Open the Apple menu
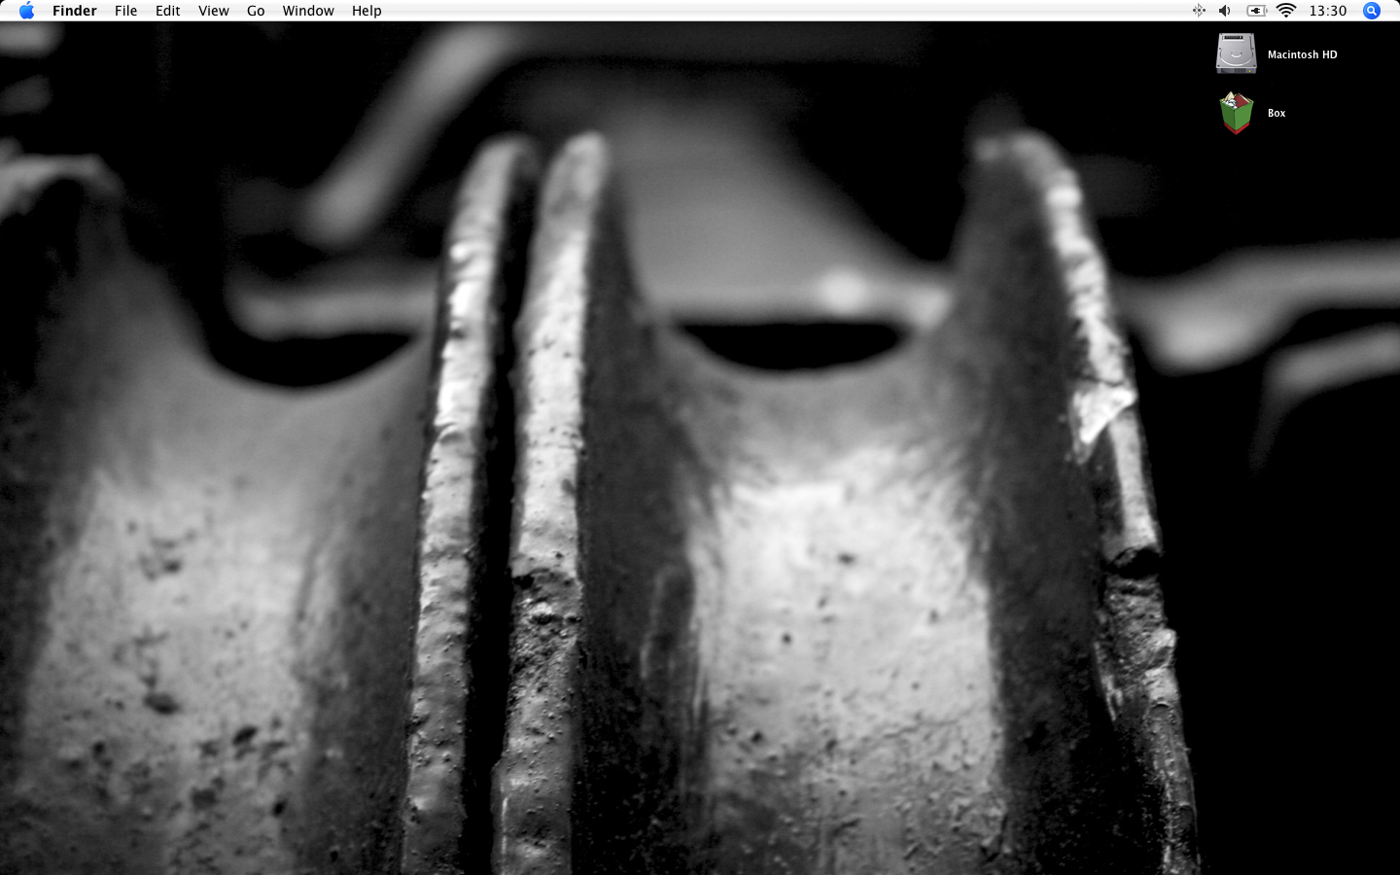Viewport: 1400px width, 875px height. pyautogui.click(x=26, y=11)
